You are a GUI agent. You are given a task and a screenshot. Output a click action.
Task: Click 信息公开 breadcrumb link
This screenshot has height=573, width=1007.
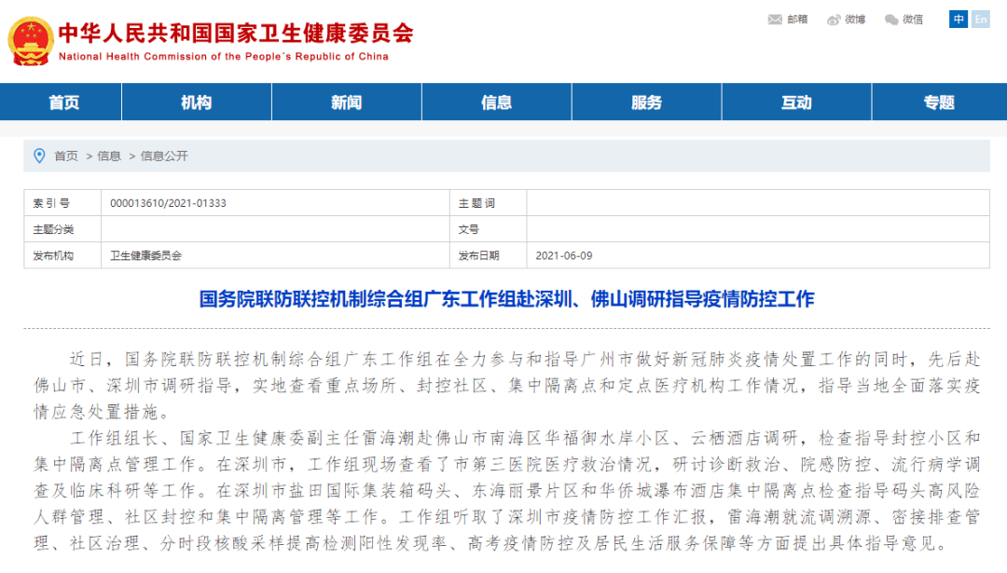point(164,156)
